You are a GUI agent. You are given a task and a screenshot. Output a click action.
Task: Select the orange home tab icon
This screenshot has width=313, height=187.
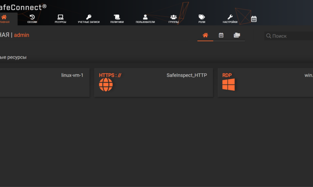(x=205, y=36)
